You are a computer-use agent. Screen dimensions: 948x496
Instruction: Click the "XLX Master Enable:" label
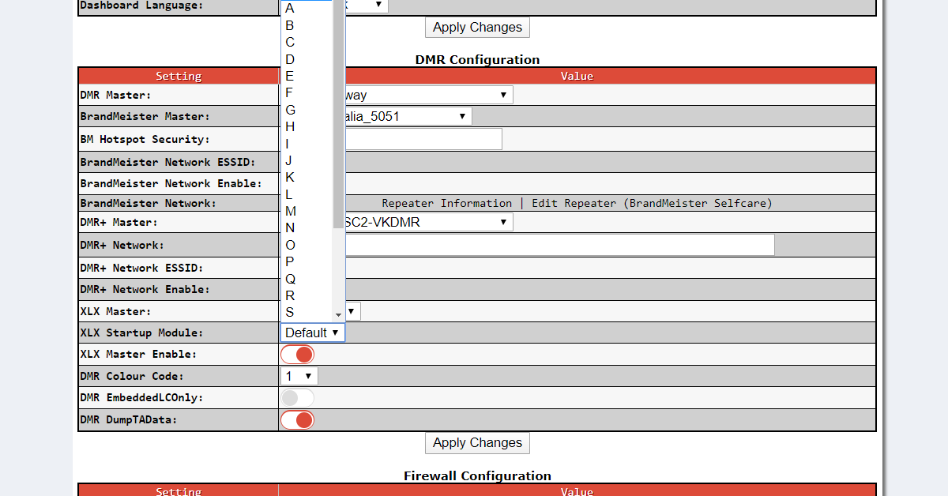coord(139,354)
